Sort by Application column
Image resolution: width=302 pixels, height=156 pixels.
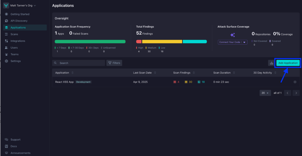pyautogui.click(x=72, y=73)
